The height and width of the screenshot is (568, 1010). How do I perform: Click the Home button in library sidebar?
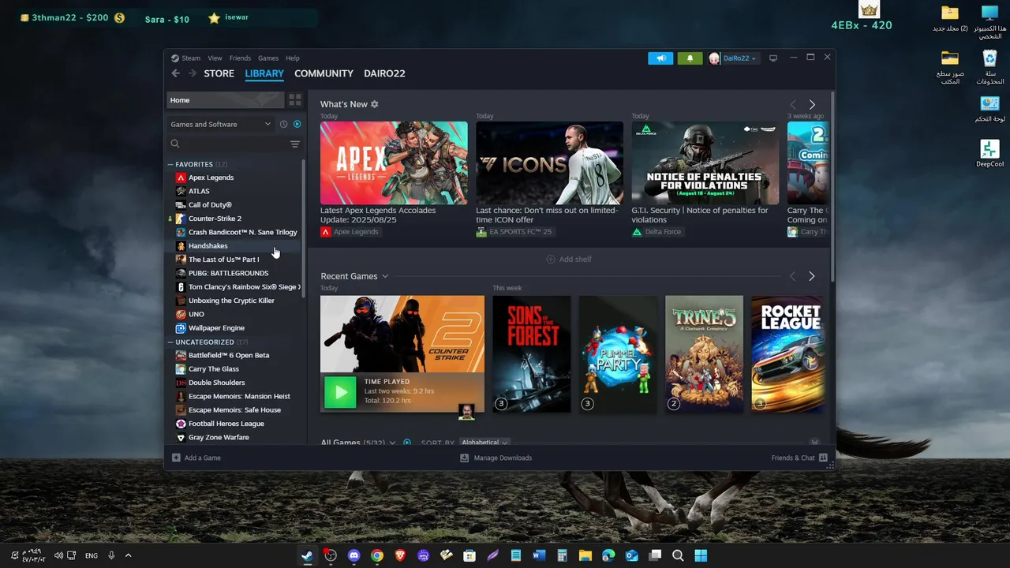click(225, 100)
